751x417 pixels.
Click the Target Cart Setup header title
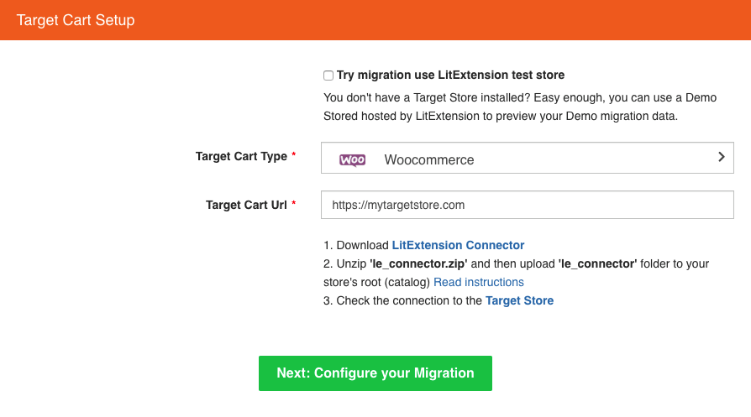click(x=76, y=20)
